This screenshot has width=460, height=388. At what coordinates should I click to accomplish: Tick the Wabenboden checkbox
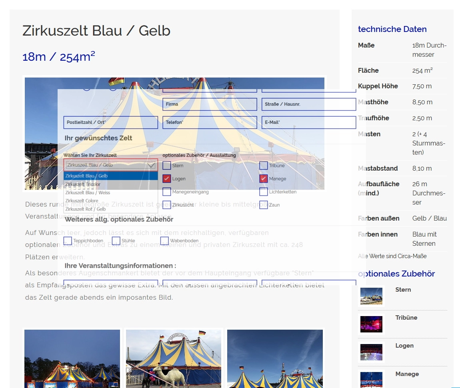pos(164,241)
